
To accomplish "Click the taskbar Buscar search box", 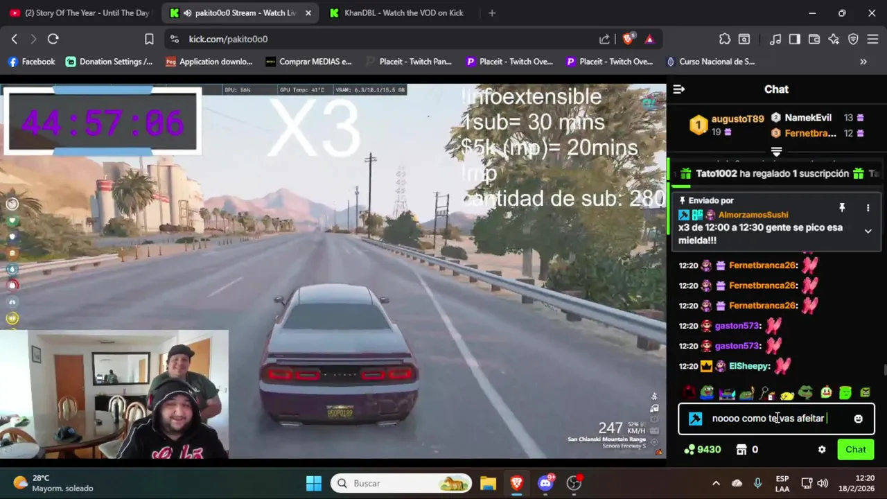I will pyautogui.click(x=401, y=483).
